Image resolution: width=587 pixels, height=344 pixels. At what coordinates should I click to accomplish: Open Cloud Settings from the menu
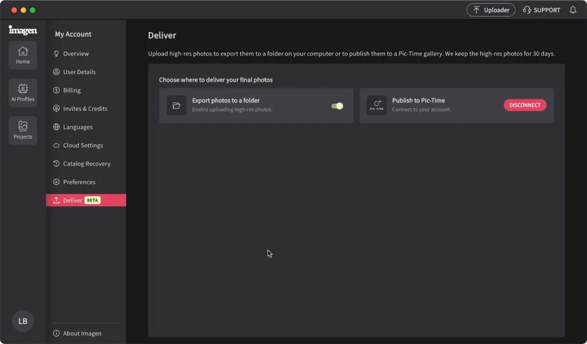(83, 146)
